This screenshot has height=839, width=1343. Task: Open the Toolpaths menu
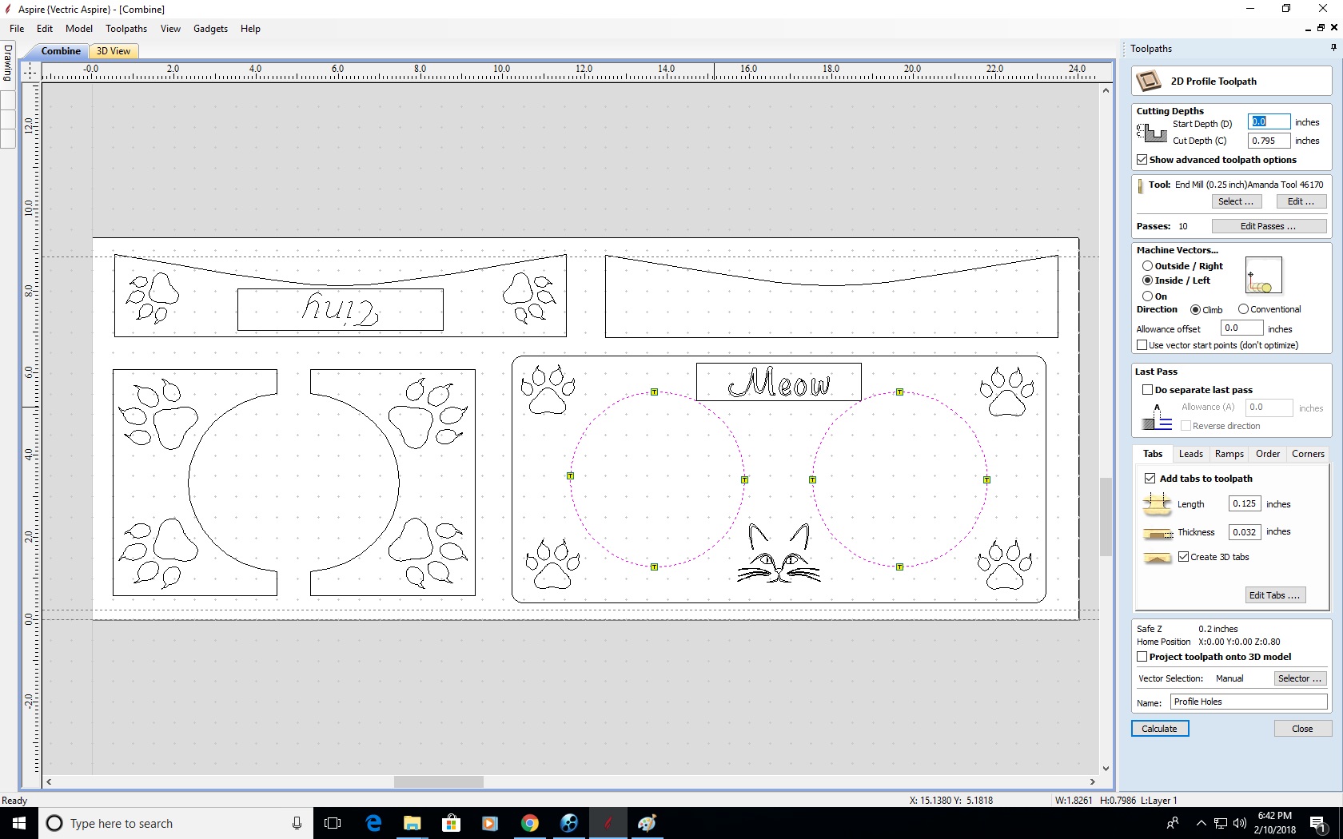tap(126, 29)
